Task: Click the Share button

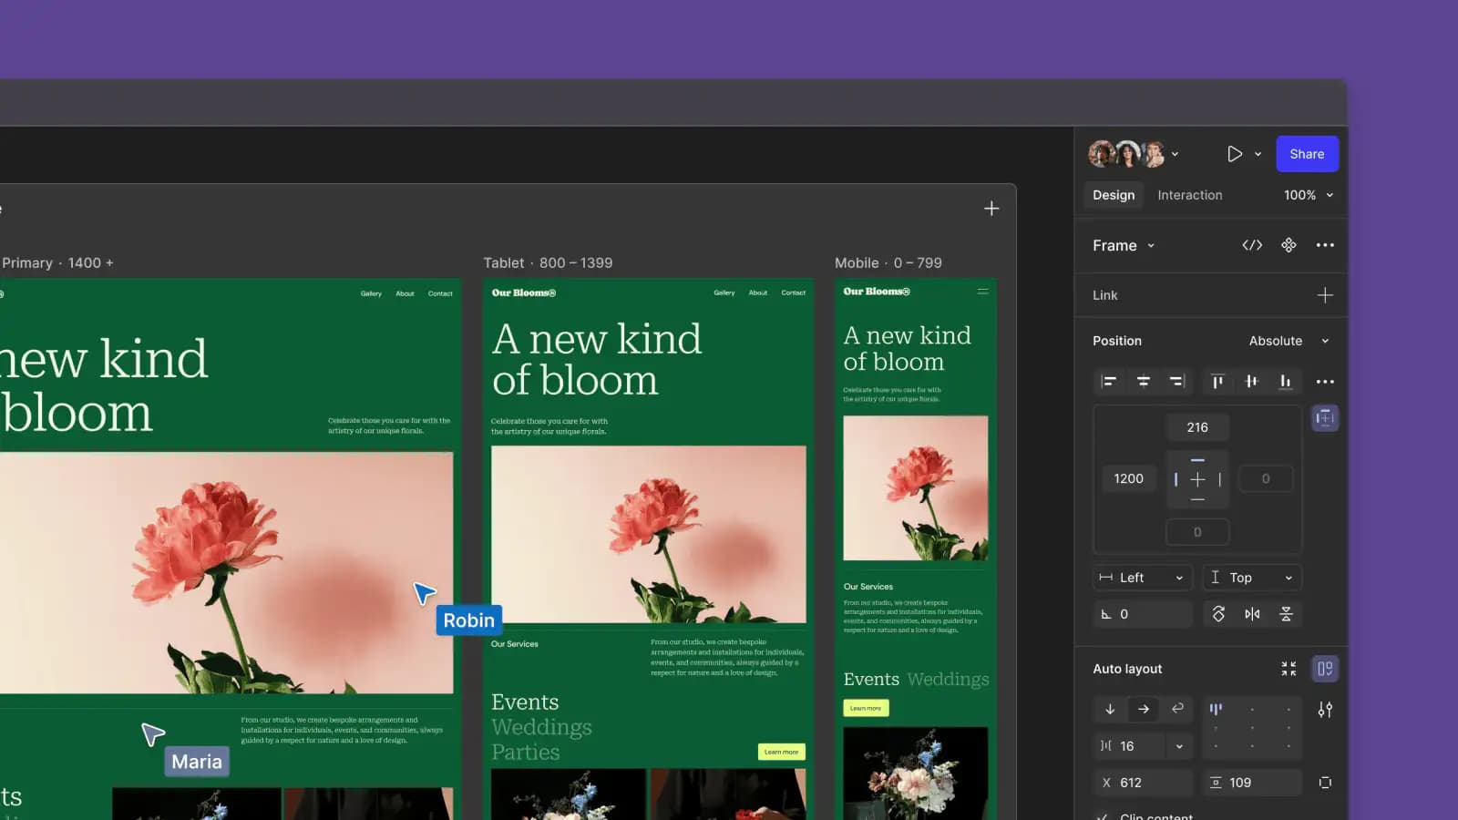Action: [x=1307, y=154]
